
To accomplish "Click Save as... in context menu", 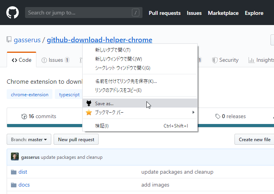I will coord(140,103).
